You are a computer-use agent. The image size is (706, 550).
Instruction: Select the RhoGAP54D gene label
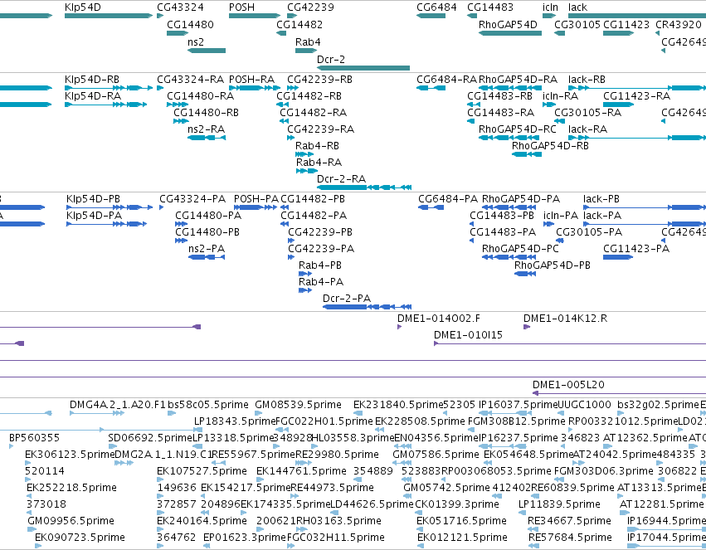click(x=508, y=25)
